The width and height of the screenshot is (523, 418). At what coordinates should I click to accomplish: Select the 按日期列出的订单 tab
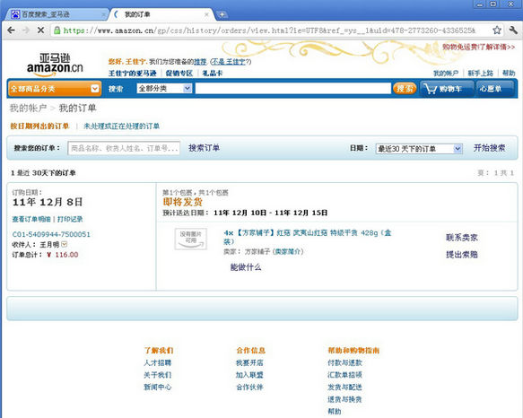(x=39, y=126)
